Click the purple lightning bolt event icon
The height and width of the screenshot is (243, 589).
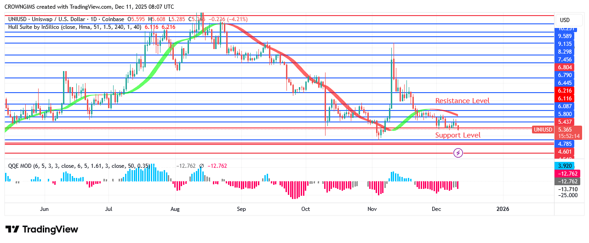tap(458, 153)
